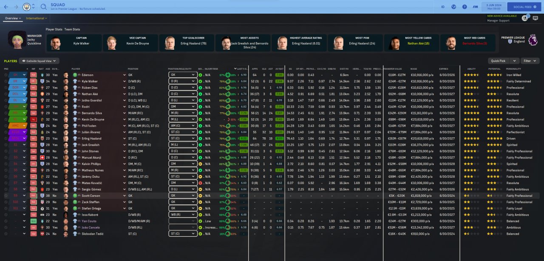Switch to Player Stats

pyautogui.click(x=54, y=29)
